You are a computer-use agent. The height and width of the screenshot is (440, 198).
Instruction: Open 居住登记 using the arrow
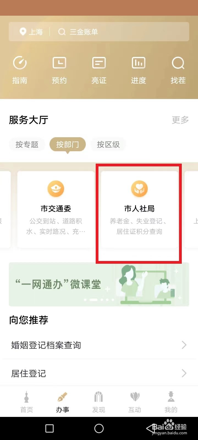(184, 373)
